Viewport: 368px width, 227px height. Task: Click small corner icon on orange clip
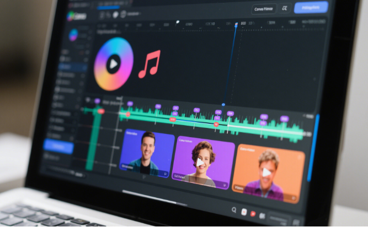click(294, 198)
